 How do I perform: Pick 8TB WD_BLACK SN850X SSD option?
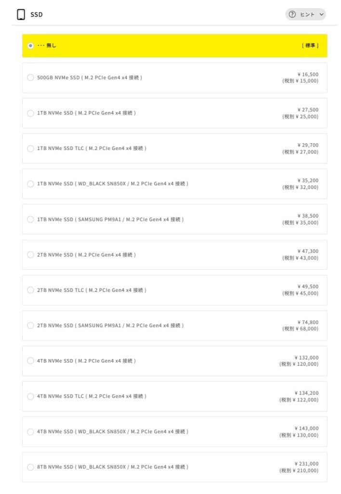(31, 467)
